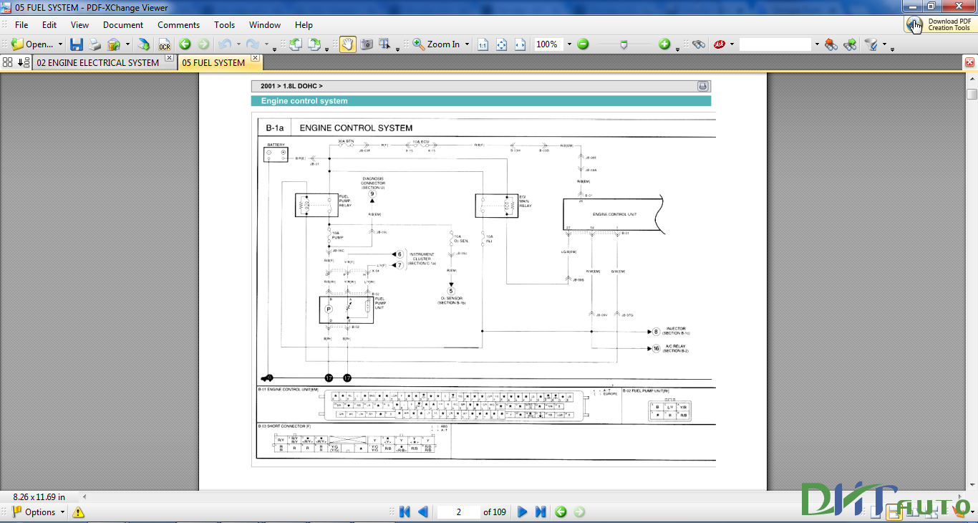This screenshot has width=978, height=523.
Task: Click the Undo arrow icon
Action: click(x=225, y=44)
